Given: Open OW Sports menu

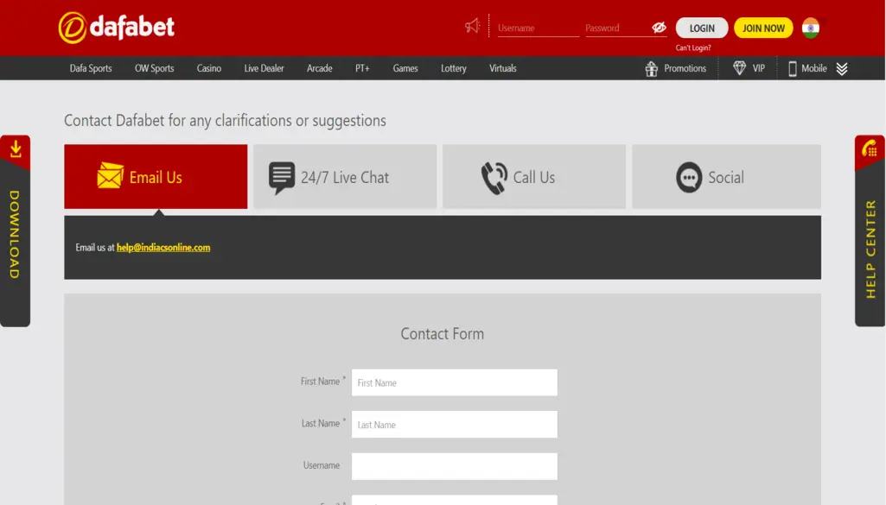Looking at the screenshot, I should coord(154,68).
